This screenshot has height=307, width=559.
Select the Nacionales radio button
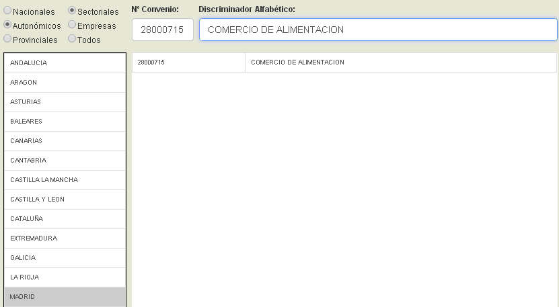click(x=8, y=11)
